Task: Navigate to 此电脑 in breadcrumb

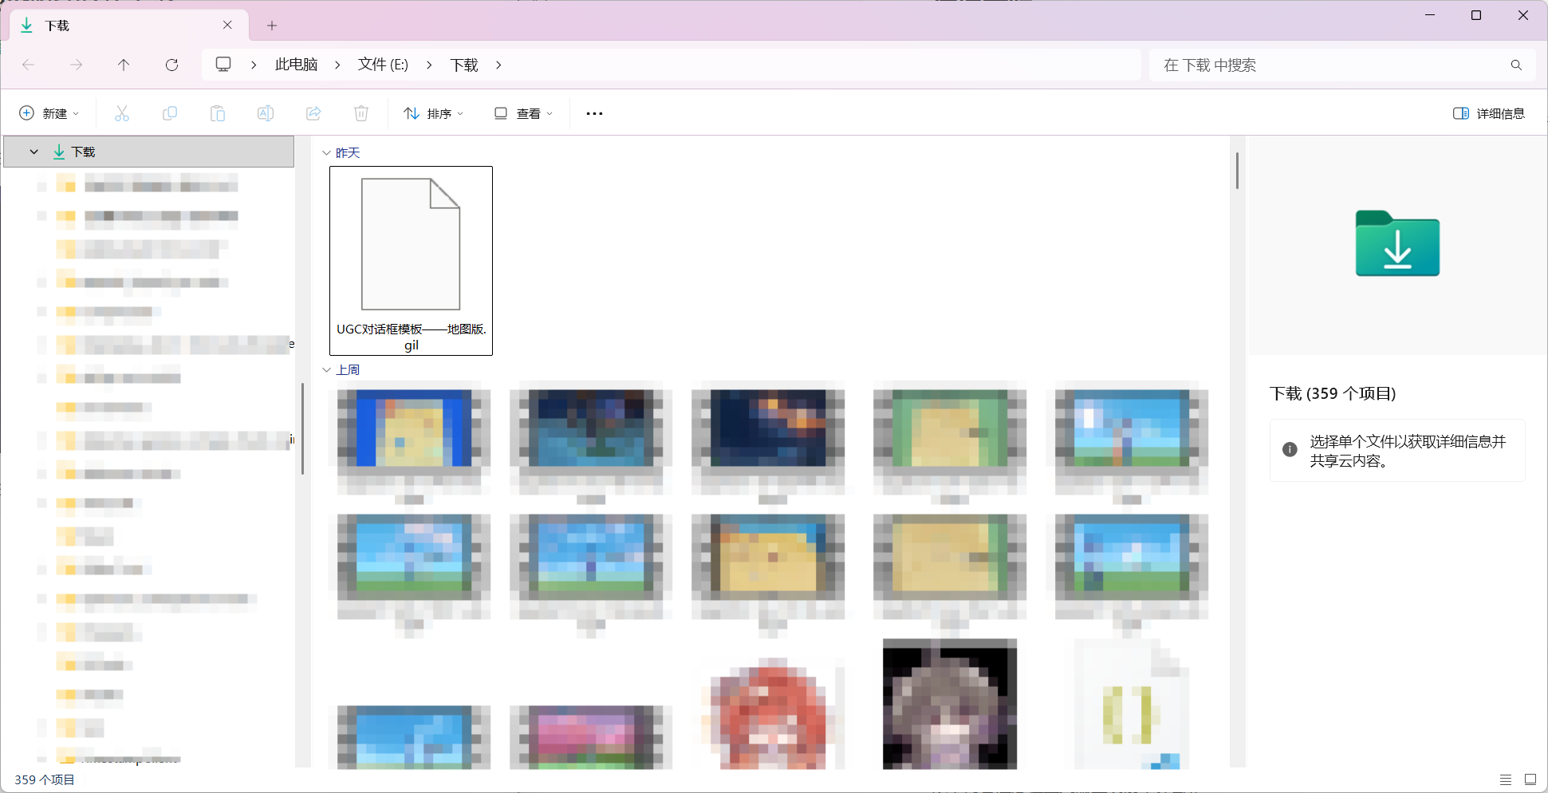Action: 296,65
